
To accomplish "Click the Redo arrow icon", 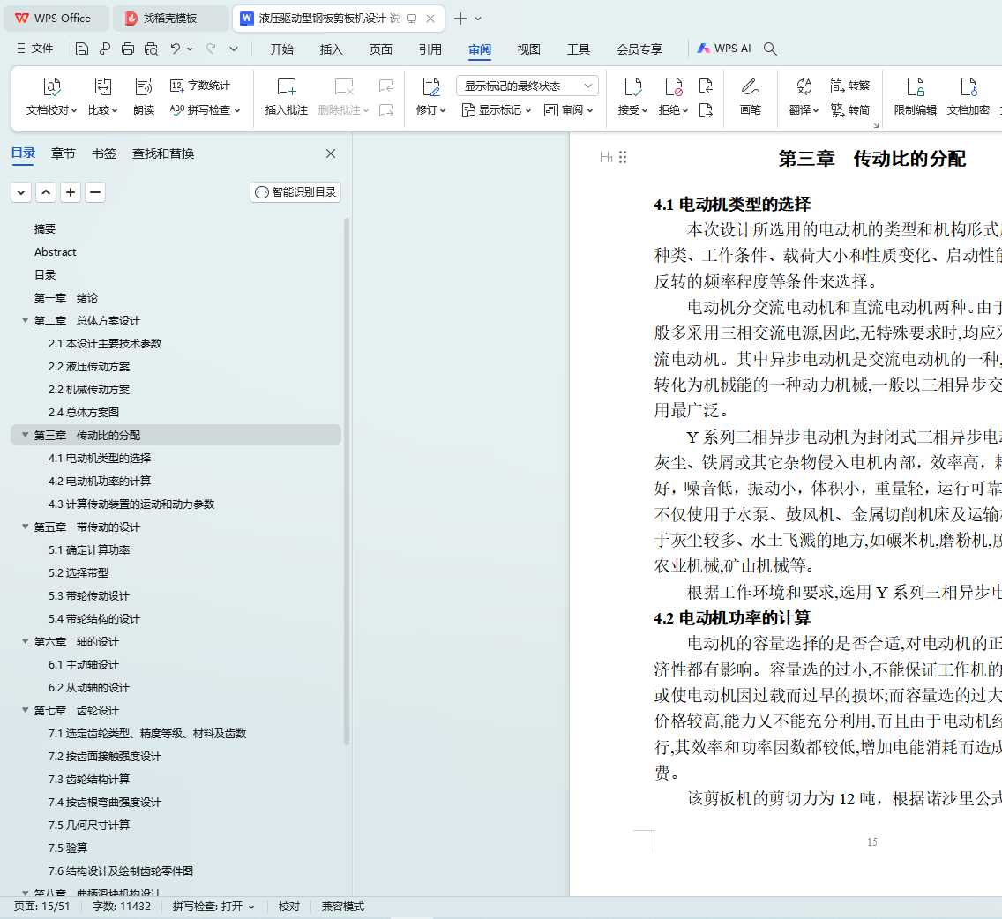I will click(211, 49).
